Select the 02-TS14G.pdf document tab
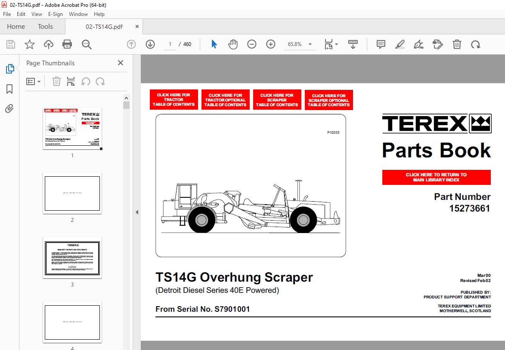The image size is (505, 350). click(104, 27)
